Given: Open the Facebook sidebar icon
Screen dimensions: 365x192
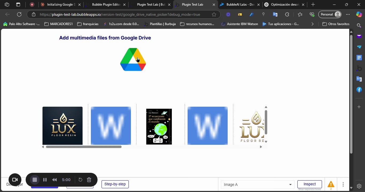Looking at the screenshot, I should coord(359,90).
